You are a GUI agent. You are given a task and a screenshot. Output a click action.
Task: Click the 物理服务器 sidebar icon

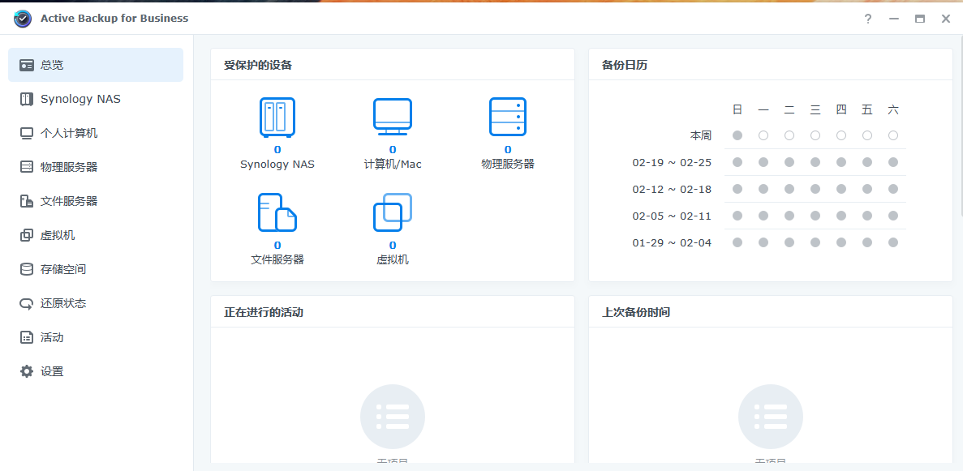click(27, 167)
